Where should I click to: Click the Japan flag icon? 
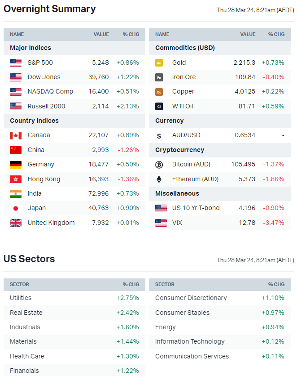(16, 208)
